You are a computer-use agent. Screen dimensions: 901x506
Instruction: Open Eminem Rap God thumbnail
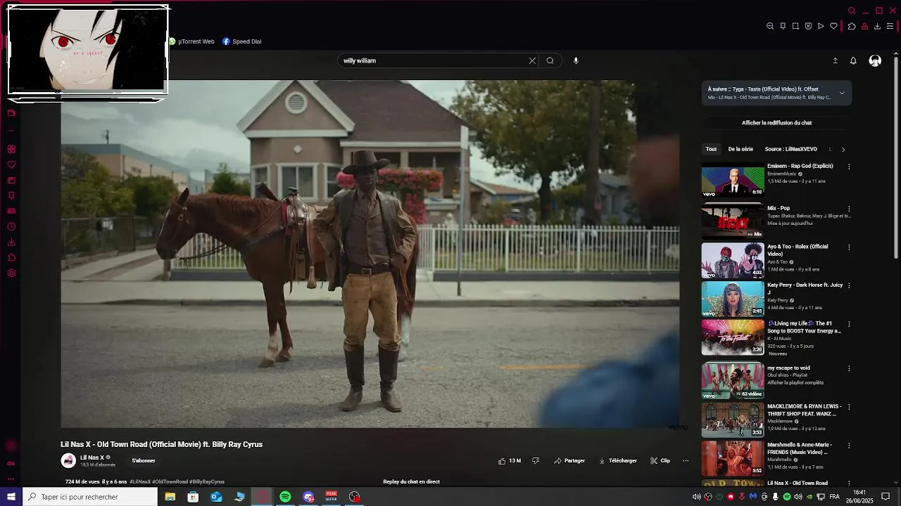tap(732, 179)
